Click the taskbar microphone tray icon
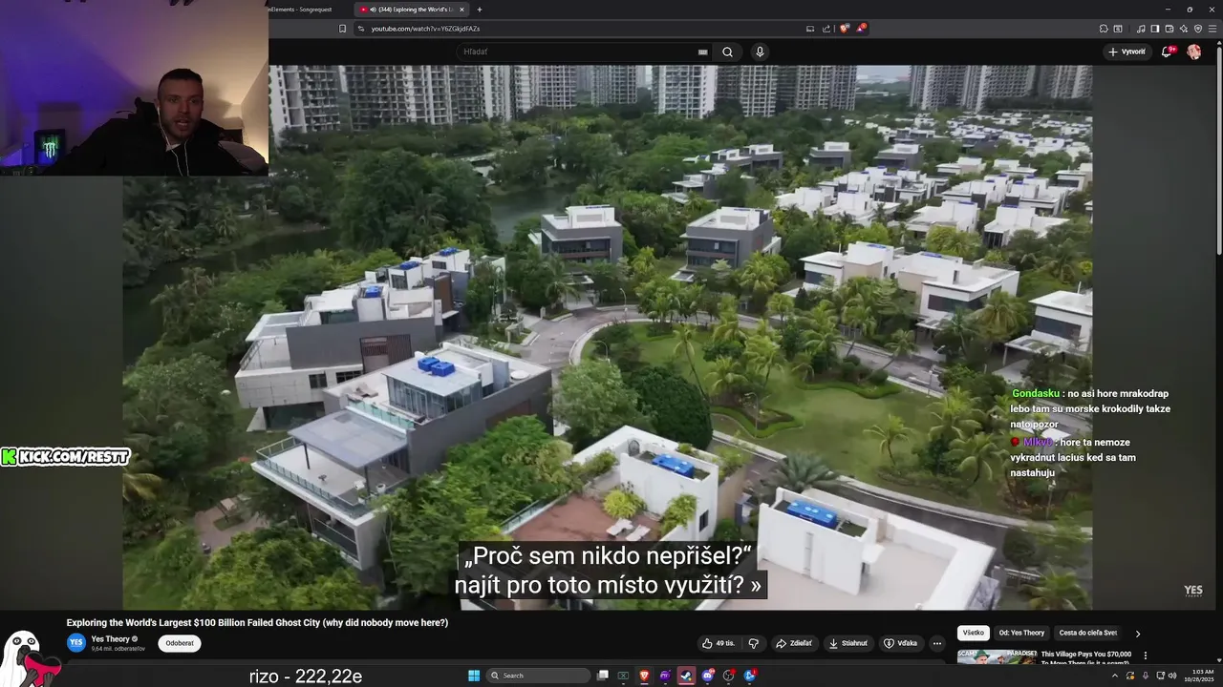1223x687 pixels. [1146, 676]
